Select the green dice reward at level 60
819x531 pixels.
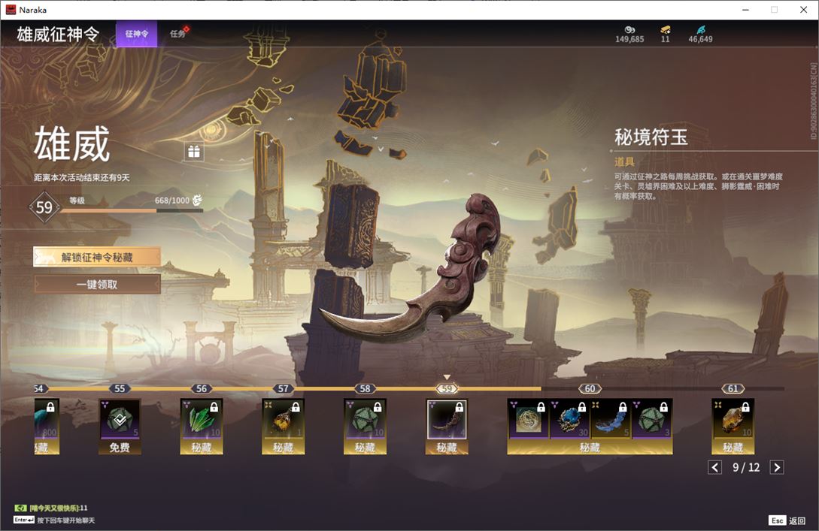651,419
